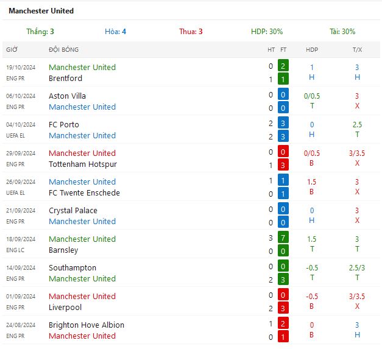
Task: Open the Liverpool team link
Action: pos(65,308)
